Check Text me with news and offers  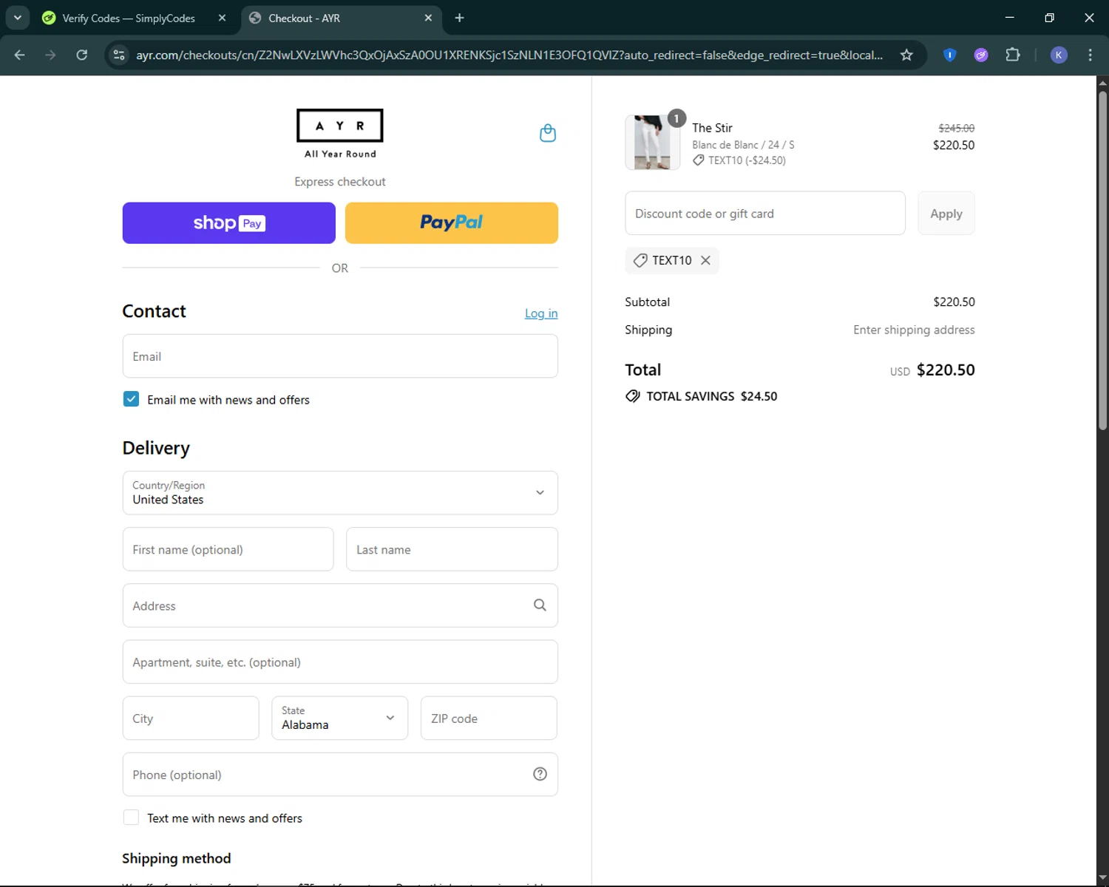point(131,818)
